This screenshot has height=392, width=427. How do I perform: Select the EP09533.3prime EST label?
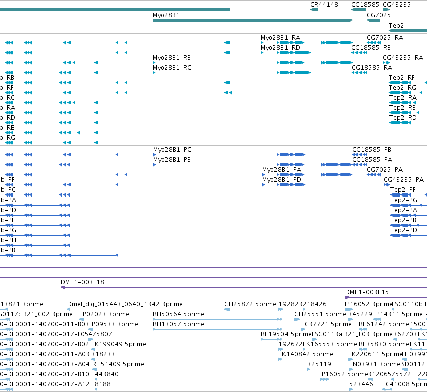pos(113,324)
